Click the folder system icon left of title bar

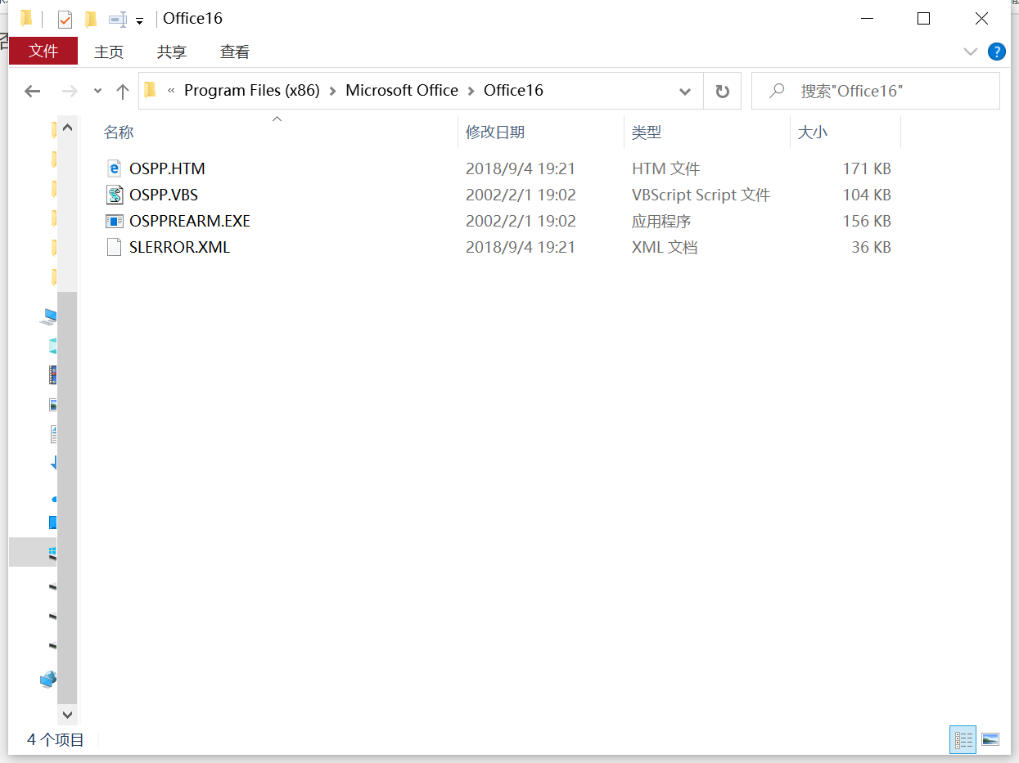pyautogui.click(x=26, y=18)
